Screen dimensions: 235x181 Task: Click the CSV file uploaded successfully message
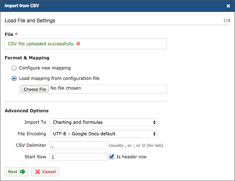(41, 44)
